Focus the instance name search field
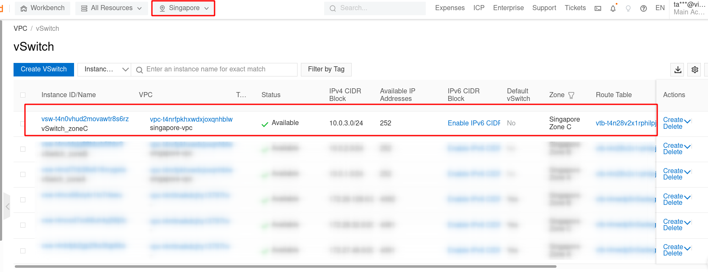This screenshot has width=708, height=272. 218,69
